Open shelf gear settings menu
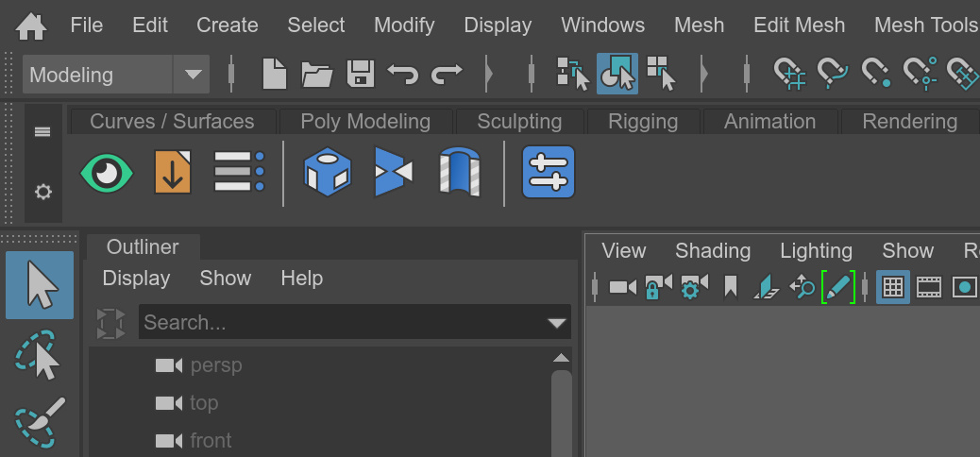This screenshot has width=980, height=457. (42, 192)
